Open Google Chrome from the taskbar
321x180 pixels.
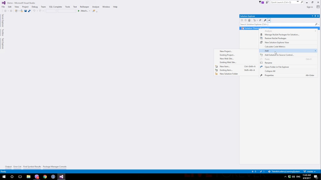pos(45,177)
